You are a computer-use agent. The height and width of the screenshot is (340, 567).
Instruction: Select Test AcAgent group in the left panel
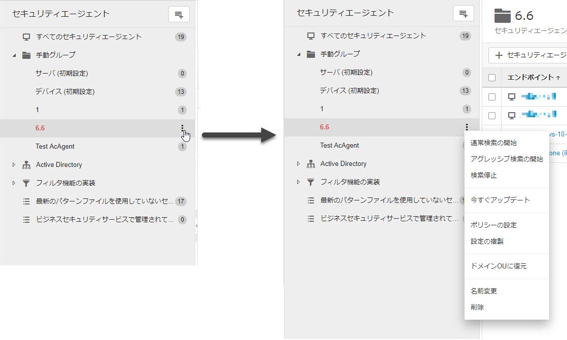pos(55,147)
